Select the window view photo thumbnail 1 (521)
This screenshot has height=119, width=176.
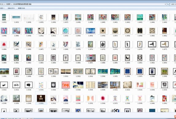click(x=115, y=85)
